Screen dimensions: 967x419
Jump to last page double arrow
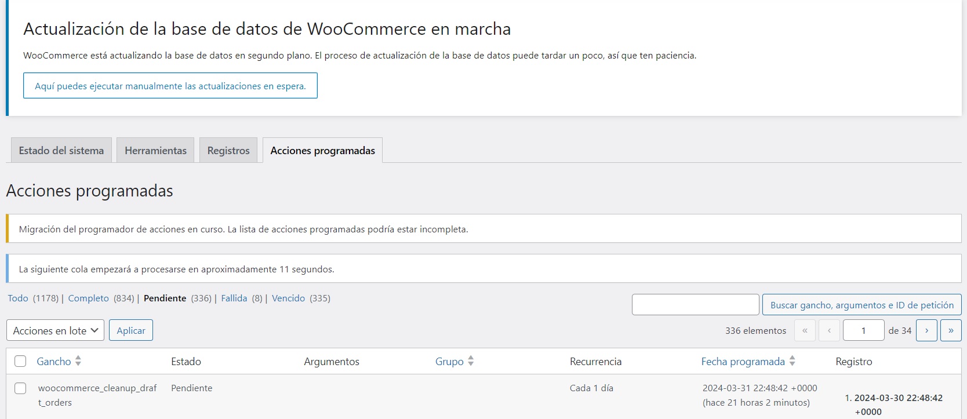(x=951, y=330)
